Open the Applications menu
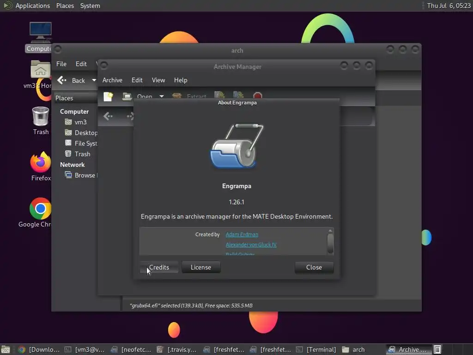473x355 pixels. coord(32,6)
